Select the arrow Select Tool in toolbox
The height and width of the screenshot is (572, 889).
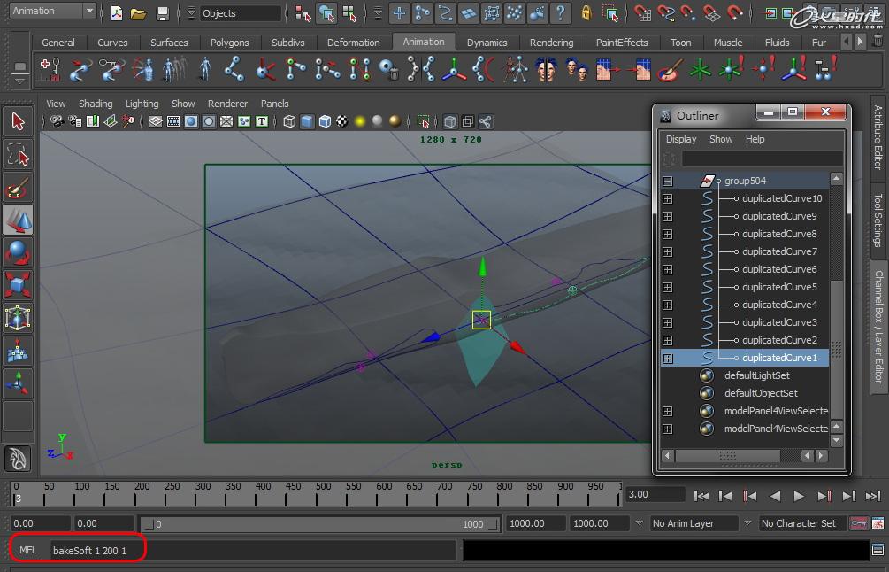[18, 121]
